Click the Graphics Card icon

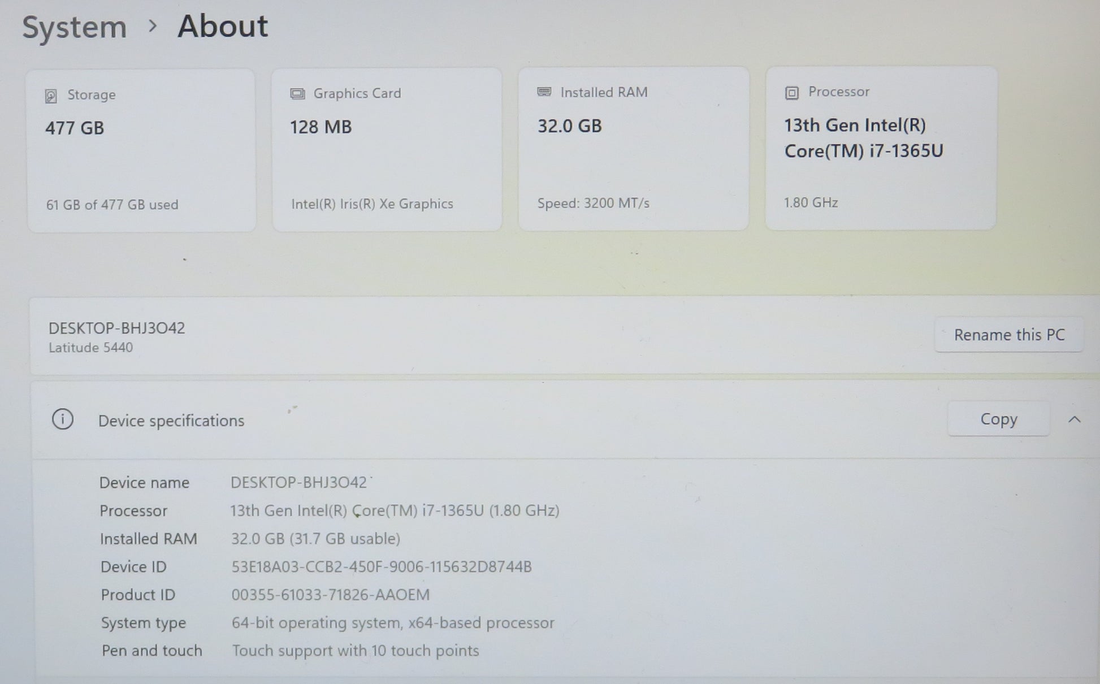[x=297, y=94]
